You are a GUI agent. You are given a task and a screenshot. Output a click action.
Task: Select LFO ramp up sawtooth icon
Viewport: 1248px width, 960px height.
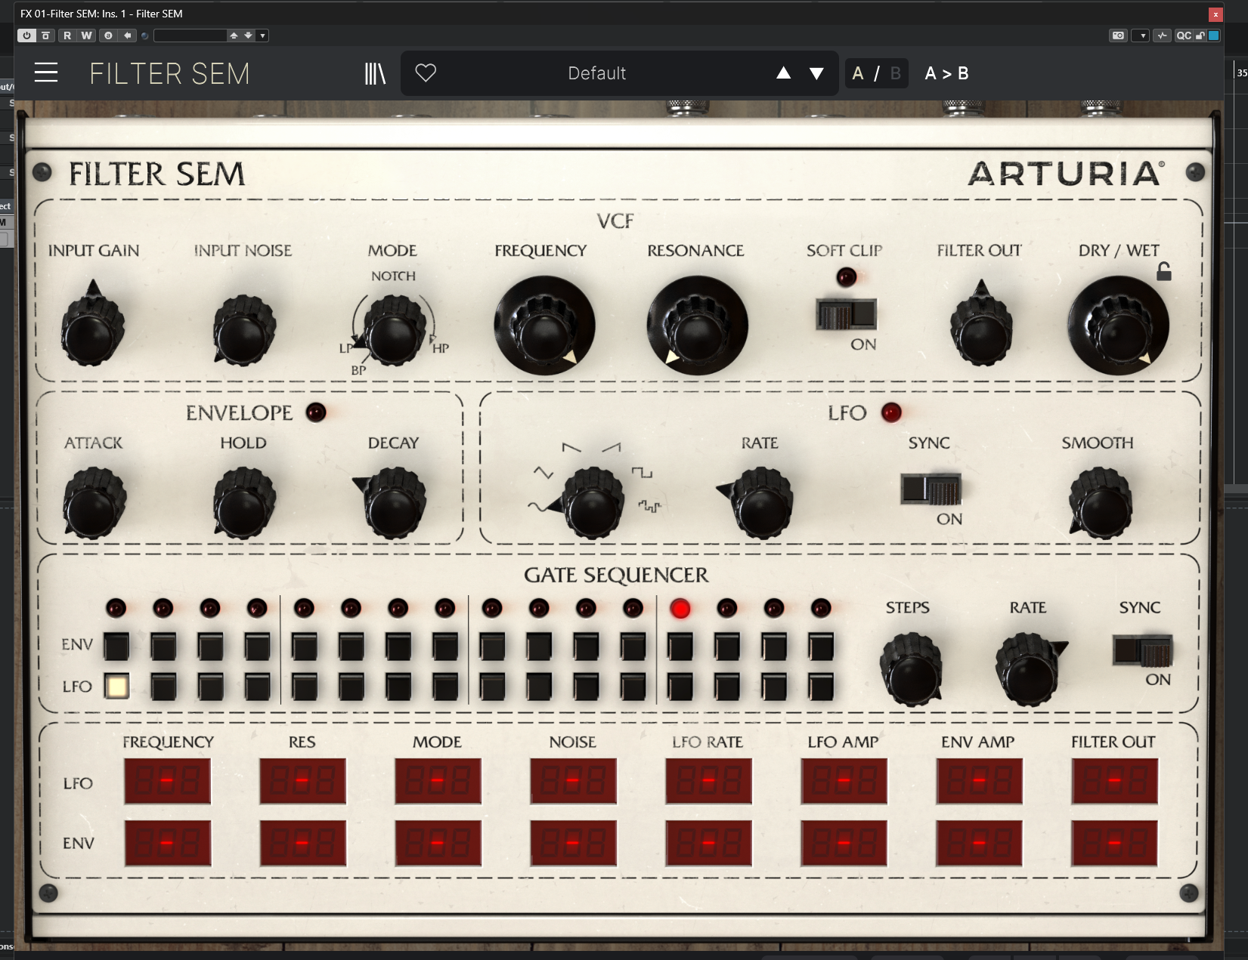click(612, 448)
